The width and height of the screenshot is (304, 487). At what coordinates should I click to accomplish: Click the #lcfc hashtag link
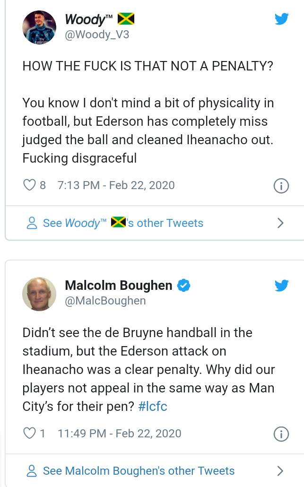(153, 407)
